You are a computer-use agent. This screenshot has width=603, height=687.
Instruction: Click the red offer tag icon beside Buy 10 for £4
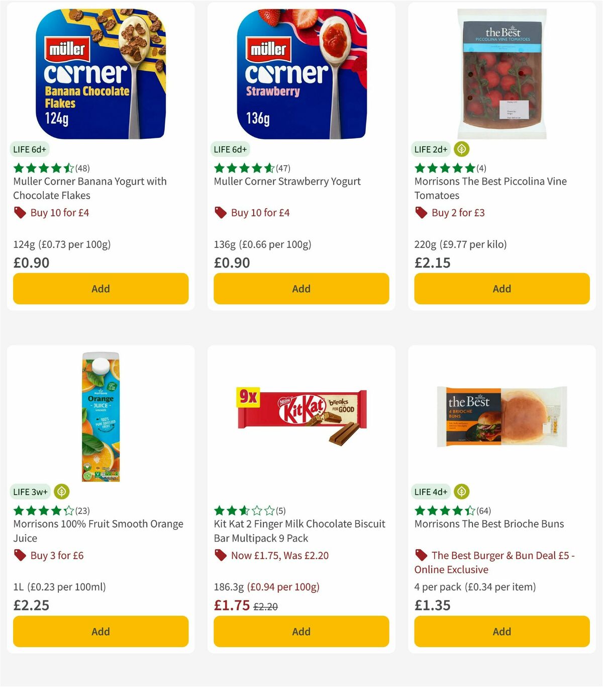point(20,213)
